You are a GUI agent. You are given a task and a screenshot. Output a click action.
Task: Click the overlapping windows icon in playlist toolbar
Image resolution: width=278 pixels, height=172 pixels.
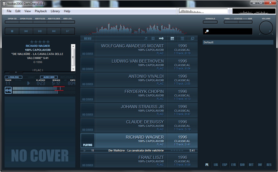[192, 39]
